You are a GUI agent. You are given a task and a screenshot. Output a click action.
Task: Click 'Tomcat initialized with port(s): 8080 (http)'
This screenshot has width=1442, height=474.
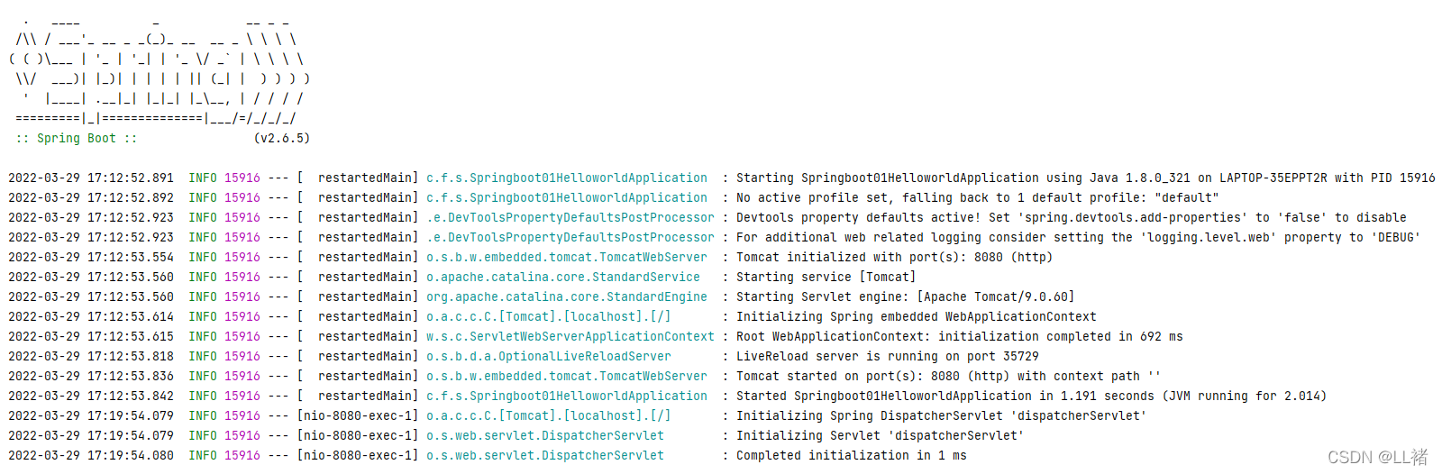click(x=895, y=258)
